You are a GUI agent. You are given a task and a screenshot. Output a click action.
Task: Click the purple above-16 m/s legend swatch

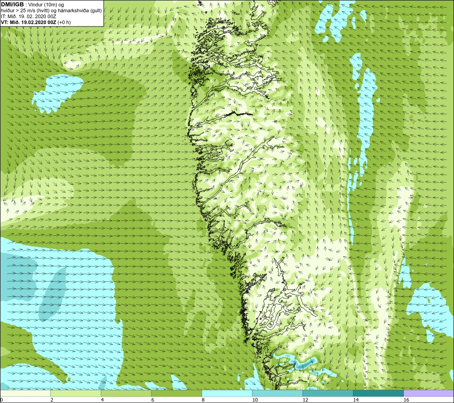(x=429, y=393)
